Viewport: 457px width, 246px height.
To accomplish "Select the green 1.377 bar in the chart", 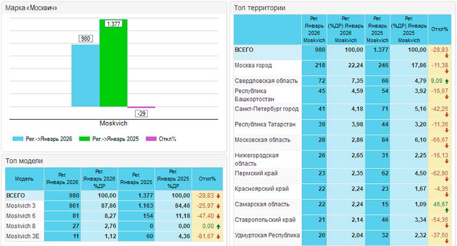I will [x=113, y=63].
